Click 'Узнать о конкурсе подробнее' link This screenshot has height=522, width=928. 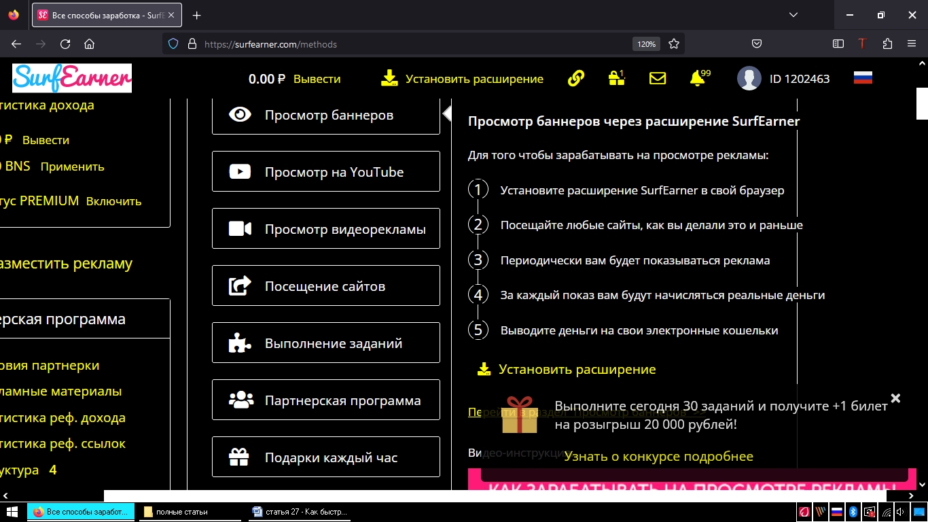tap(658, 456)
